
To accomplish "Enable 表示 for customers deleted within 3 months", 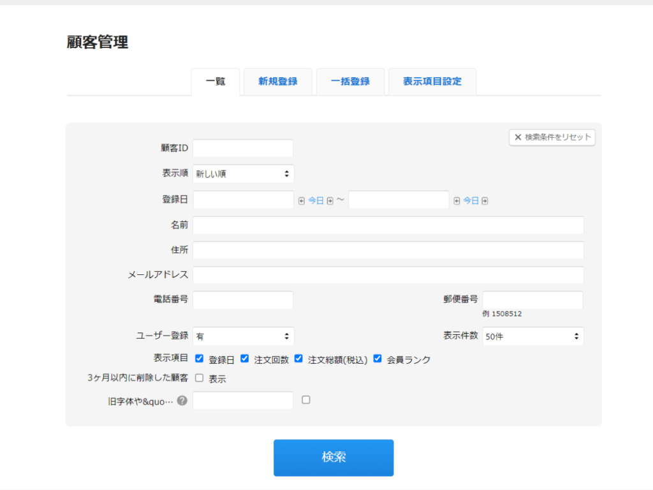I will [x=199, y=378].
